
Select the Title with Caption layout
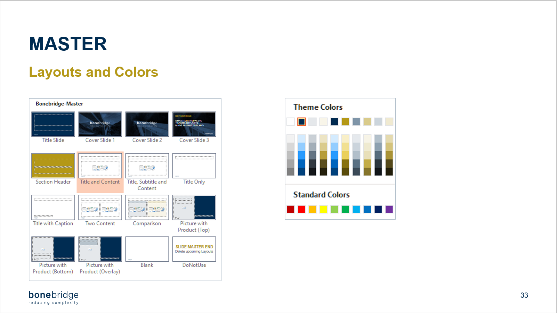pos(53,208)
